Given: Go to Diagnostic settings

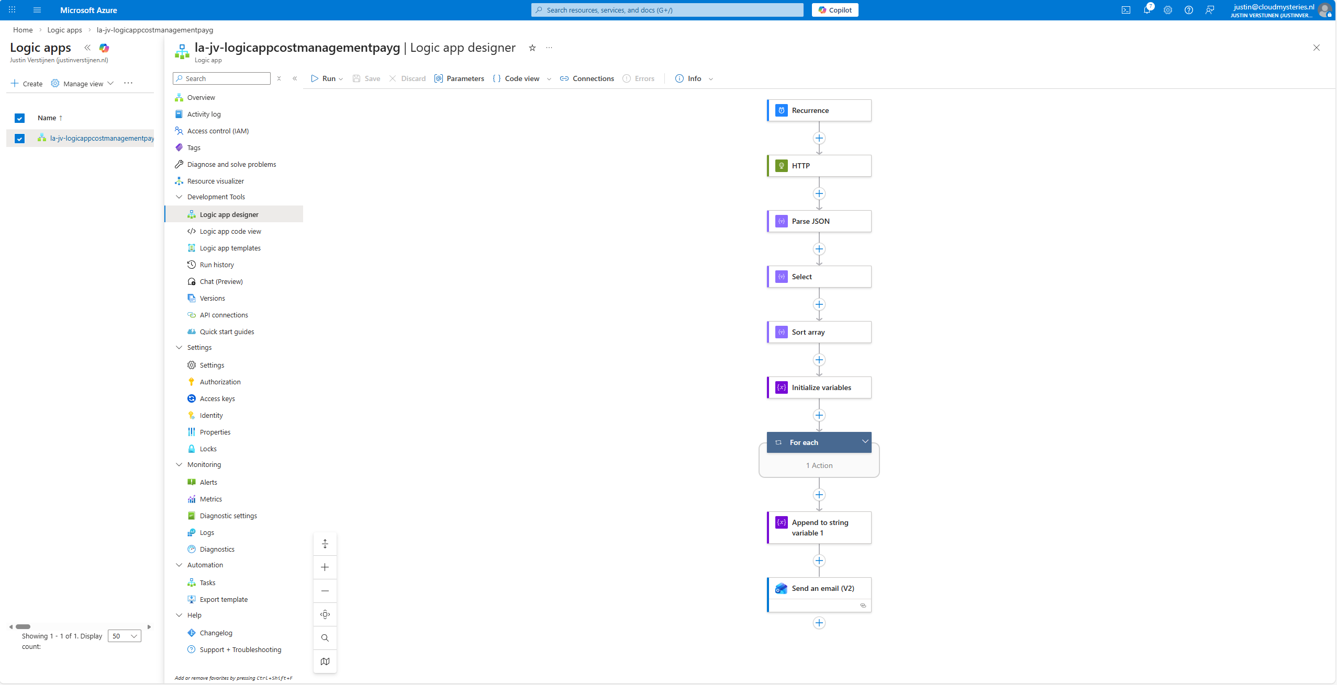Looking at the screenshot, I should pyautogui.click(x=228, y=516).
